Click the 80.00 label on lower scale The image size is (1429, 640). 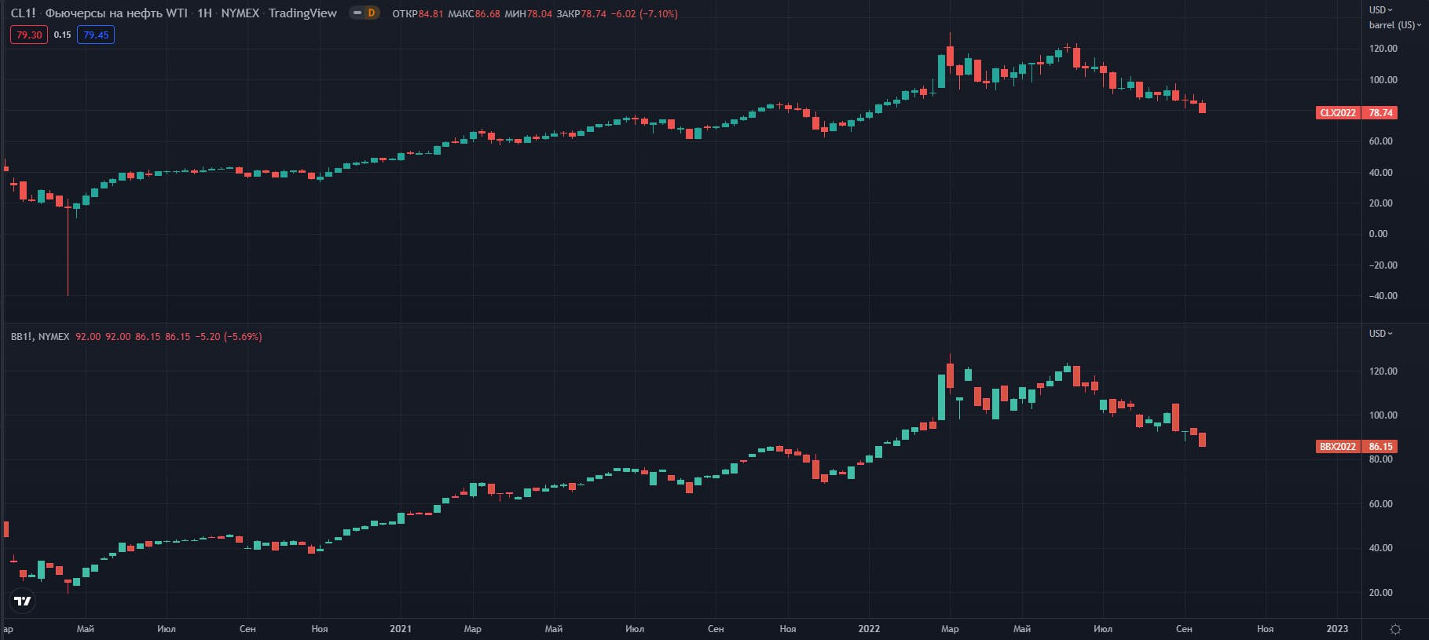(x=1380, y=459)
